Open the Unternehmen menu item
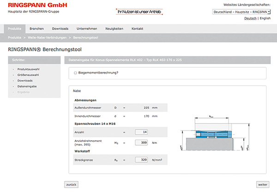This screenshot has height=195, width=277. tap(87, 29)
